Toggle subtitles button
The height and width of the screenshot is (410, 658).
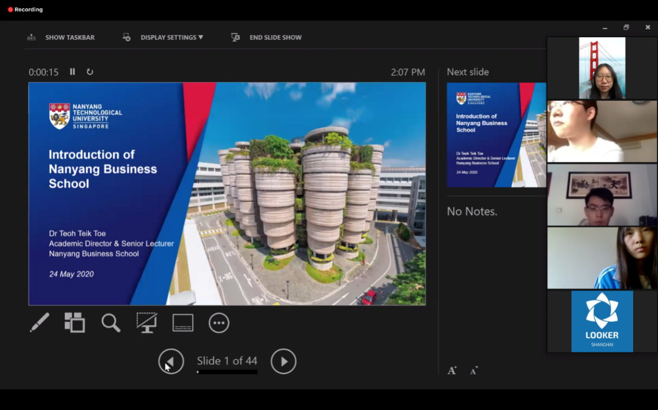(x=183, y=323)
